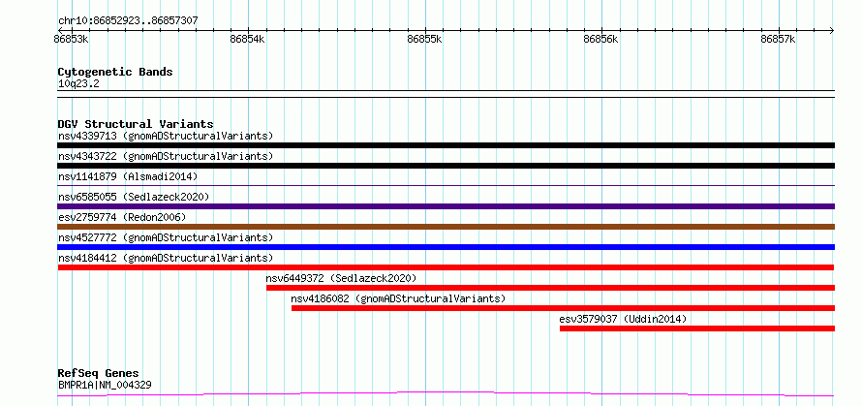Click the thin nsv1141879 Alsmadi2014 line

(x=446, y=185)
